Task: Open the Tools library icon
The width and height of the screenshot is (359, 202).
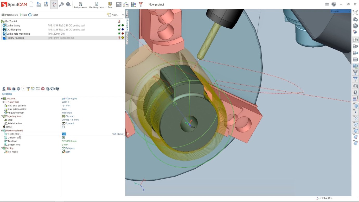Action: click(110, 5)
